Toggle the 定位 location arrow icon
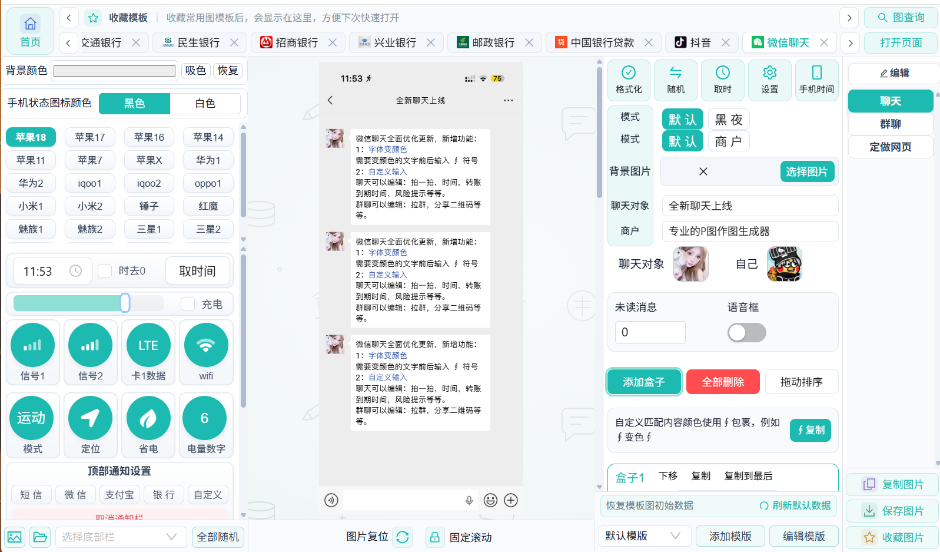 coord(90,418)
